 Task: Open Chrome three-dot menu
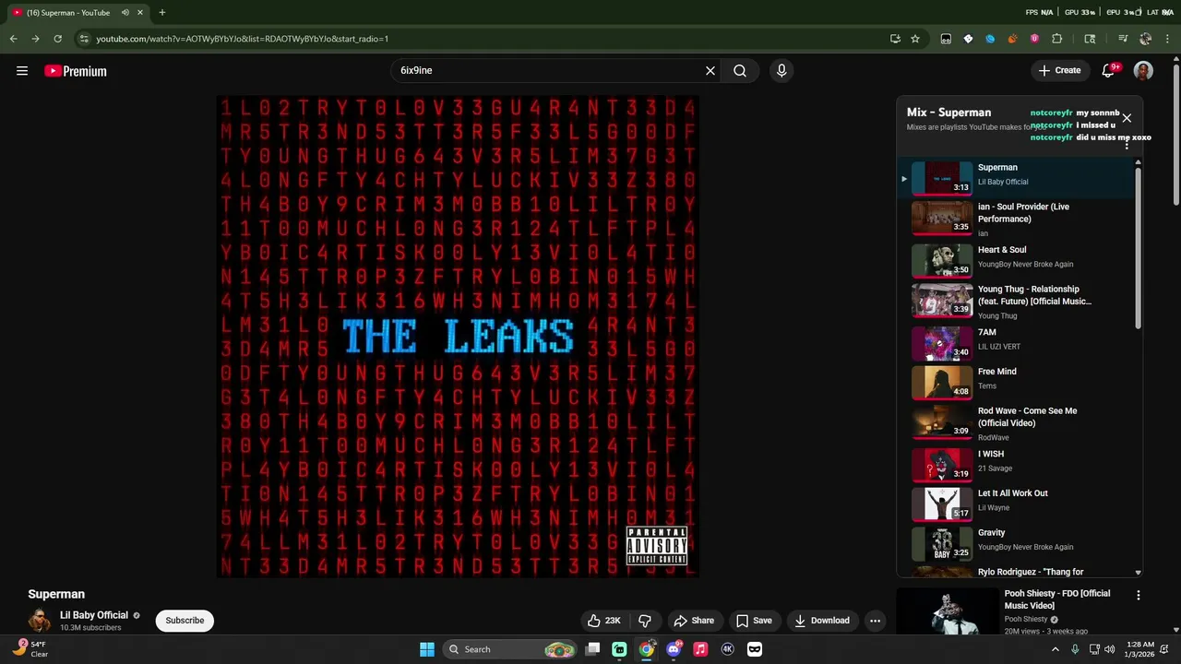(x=1168, y=39)
